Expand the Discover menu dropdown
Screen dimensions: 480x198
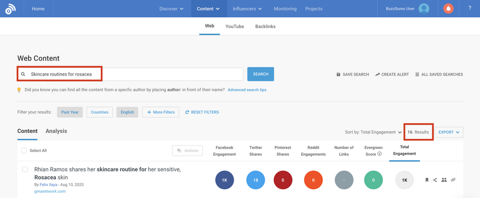[172, 9]
